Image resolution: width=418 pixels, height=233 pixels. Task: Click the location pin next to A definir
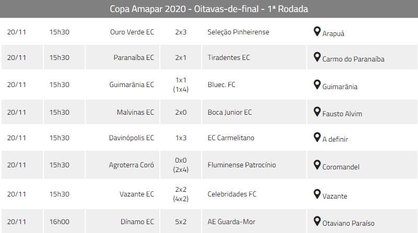tap(317, 138)
